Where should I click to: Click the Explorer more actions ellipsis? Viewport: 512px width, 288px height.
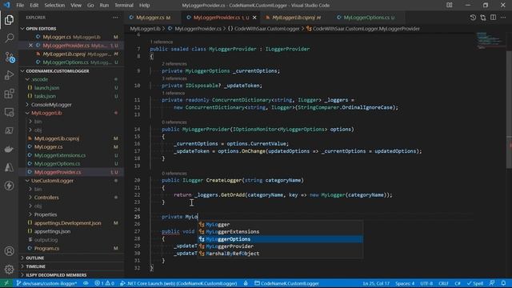coord(115,18)
